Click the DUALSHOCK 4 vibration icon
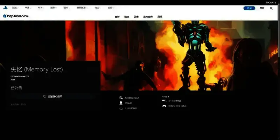 click(164, 106)
